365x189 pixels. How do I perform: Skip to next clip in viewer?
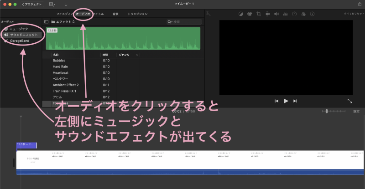(295, 101)
